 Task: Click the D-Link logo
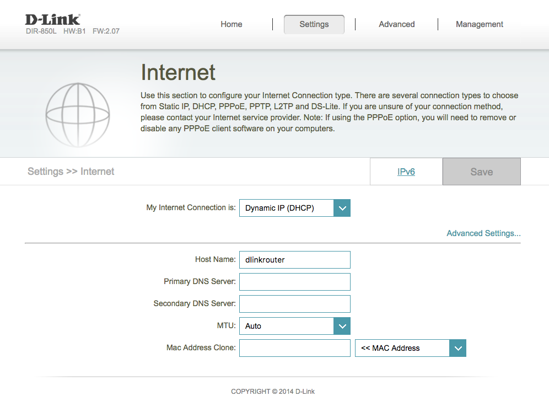[x=52, y=20]
